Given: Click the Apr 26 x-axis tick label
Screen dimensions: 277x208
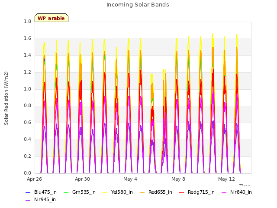Looking at the screenshot, I should click(x=34, y=179).
